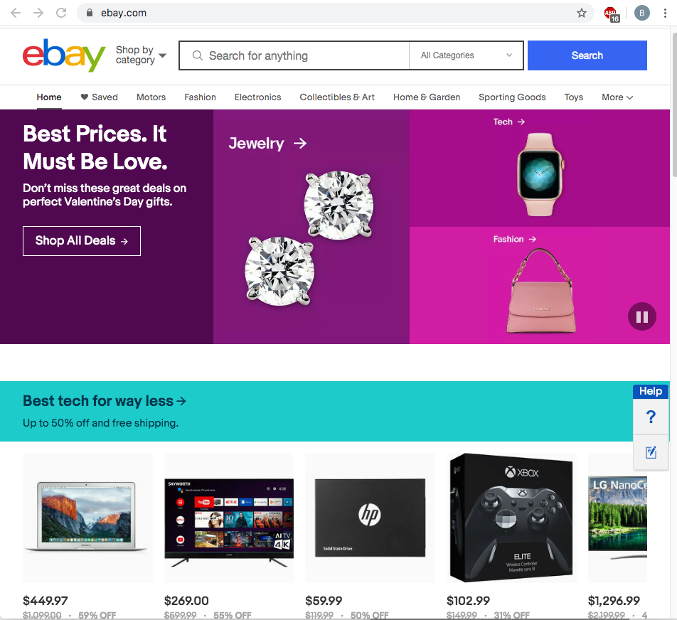
Task: Open the browser profile avatar
Action: point(642,13)
